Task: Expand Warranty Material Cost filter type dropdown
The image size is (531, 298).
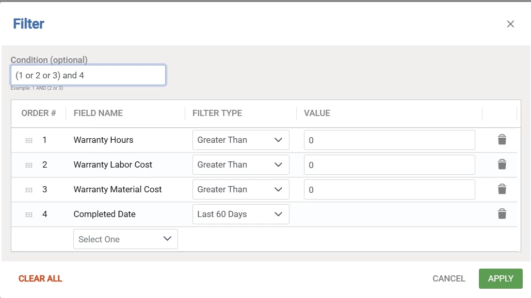Action: tap(240, 189)
